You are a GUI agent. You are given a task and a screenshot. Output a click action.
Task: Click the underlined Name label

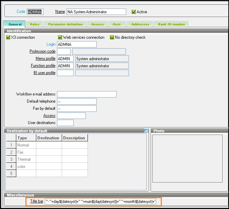[x=60, y=12]
